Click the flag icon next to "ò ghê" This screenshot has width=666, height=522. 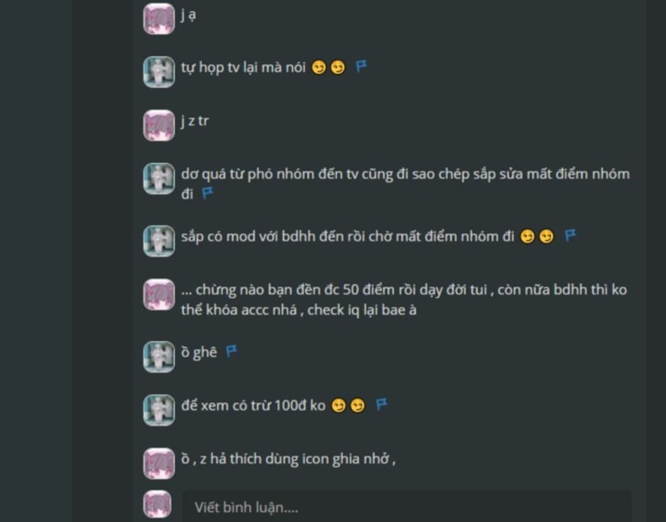point(231,351)
